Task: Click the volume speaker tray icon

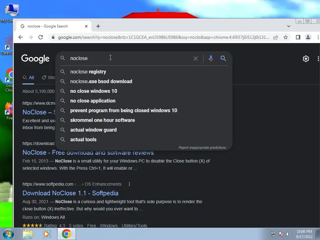Action: [x=288, y=234]
